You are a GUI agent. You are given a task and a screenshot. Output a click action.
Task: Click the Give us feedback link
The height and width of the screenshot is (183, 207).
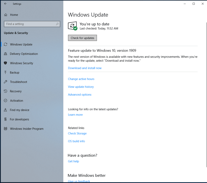pos(79,181)
